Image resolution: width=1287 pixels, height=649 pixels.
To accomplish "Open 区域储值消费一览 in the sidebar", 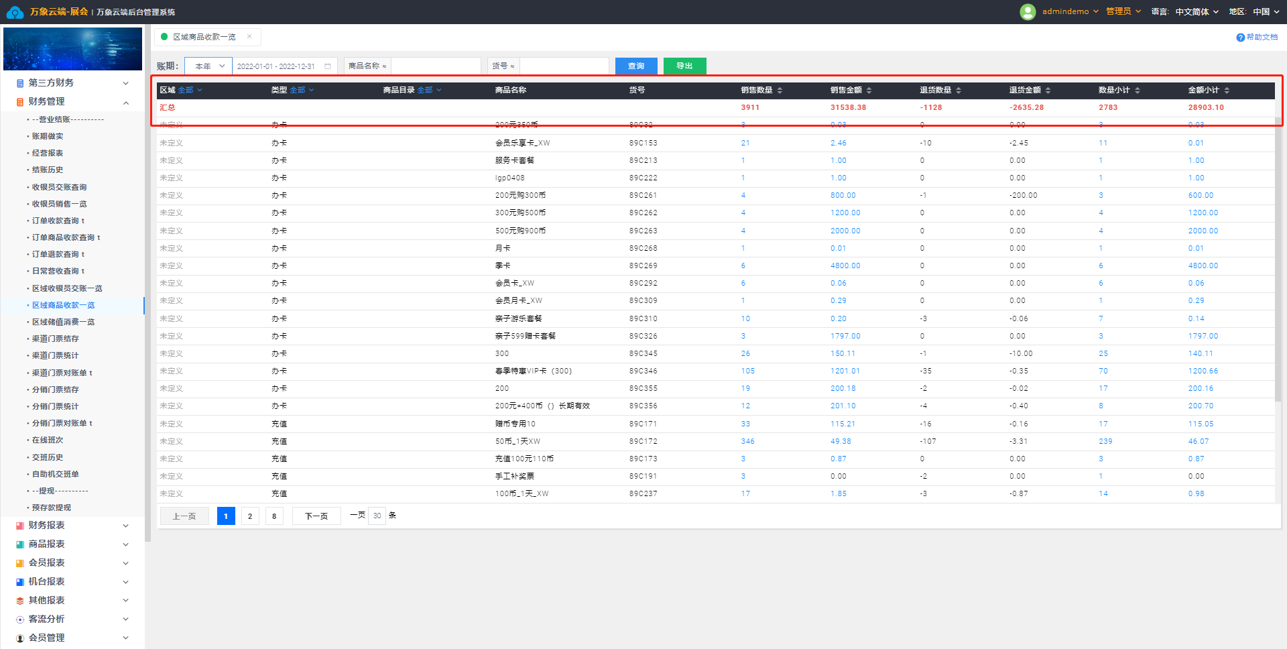I will [64, 322].
